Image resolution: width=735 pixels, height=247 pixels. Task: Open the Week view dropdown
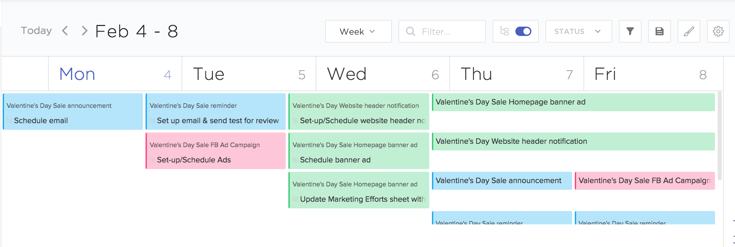(x=358, y=31)
